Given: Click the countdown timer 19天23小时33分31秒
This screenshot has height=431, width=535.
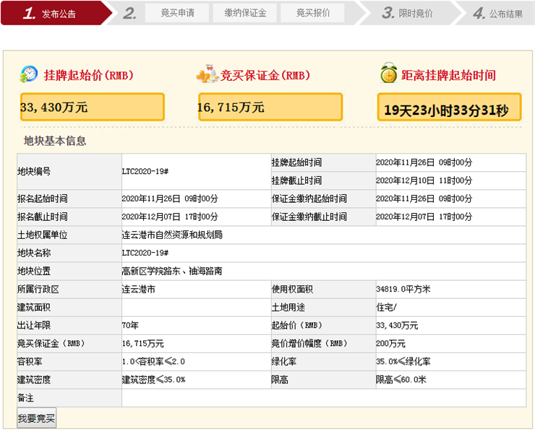Looking at the screenshot, I should (x=448, y=110).
